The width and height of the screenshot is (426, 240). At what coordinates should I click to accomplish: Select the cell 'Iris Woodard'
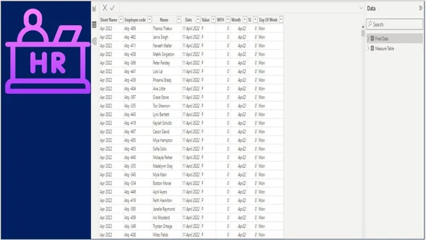(x=167, y=218)
